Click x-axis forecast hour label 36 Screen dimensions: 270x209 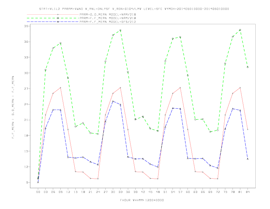pos(128,192)
